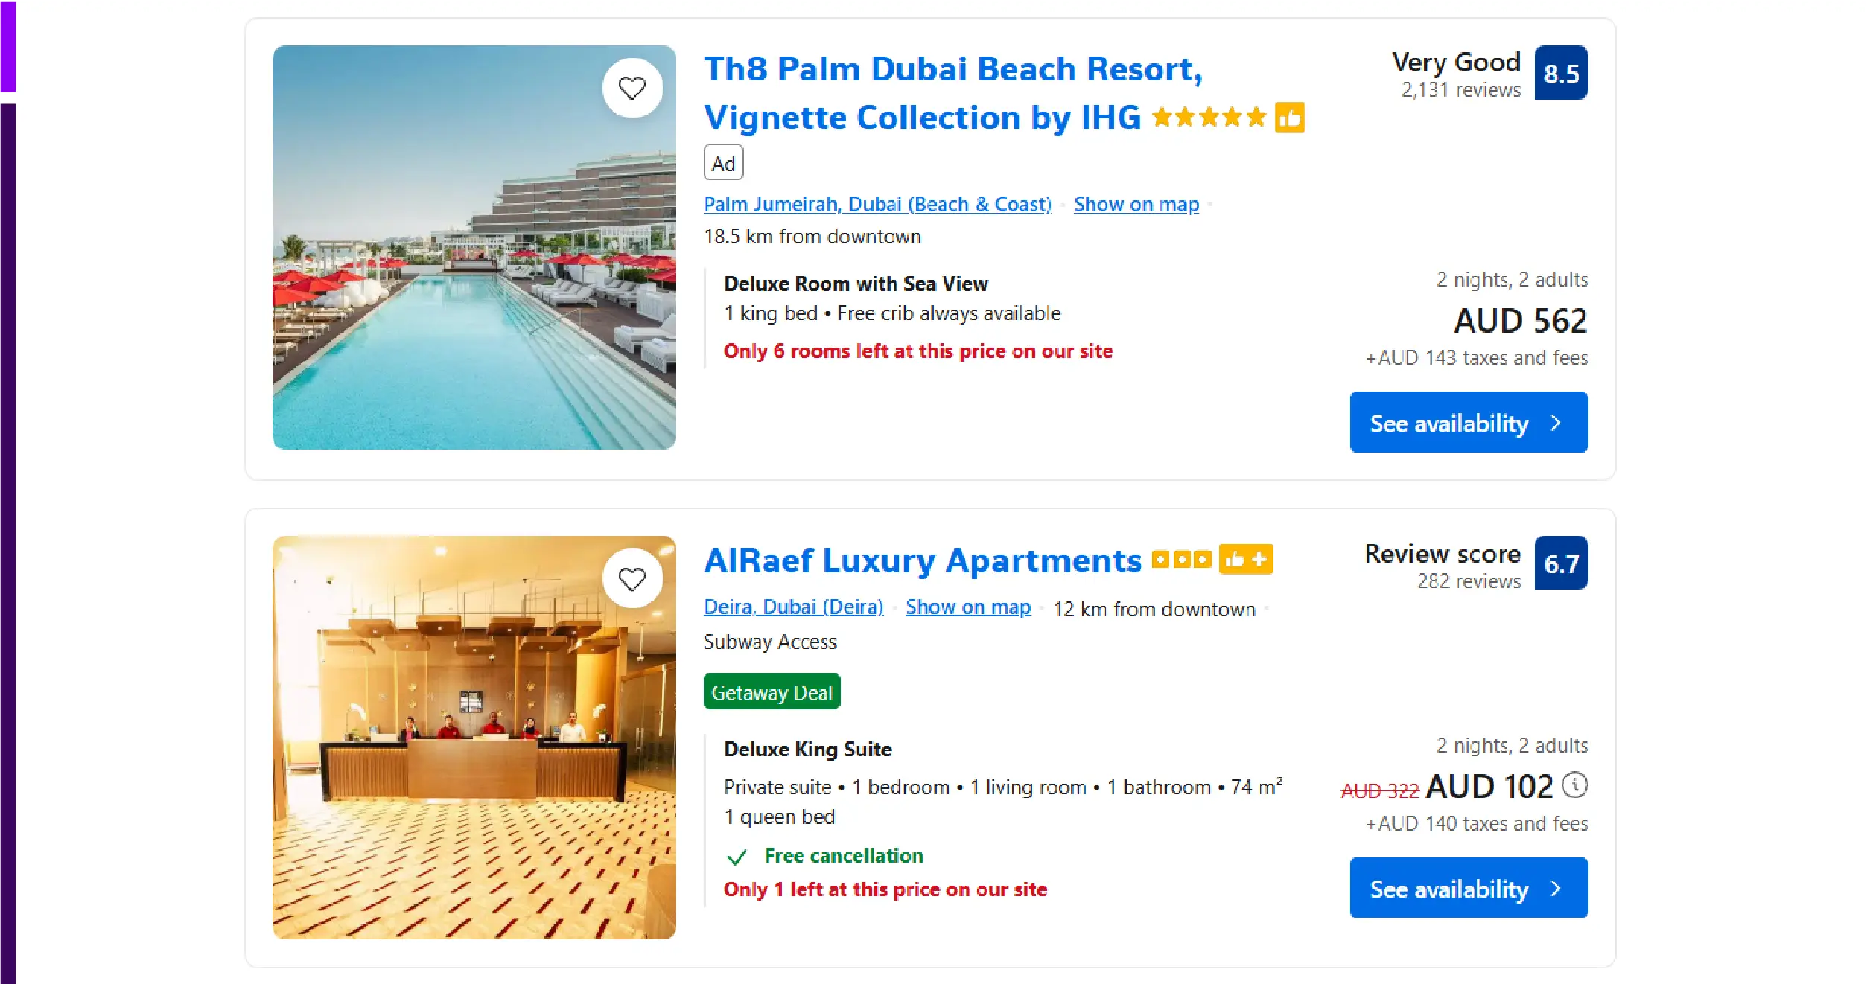Viewport: 1867px width, 984px height.
Task: Click See availability for Th8 Palm resort
Action: tap(1468, 422)
